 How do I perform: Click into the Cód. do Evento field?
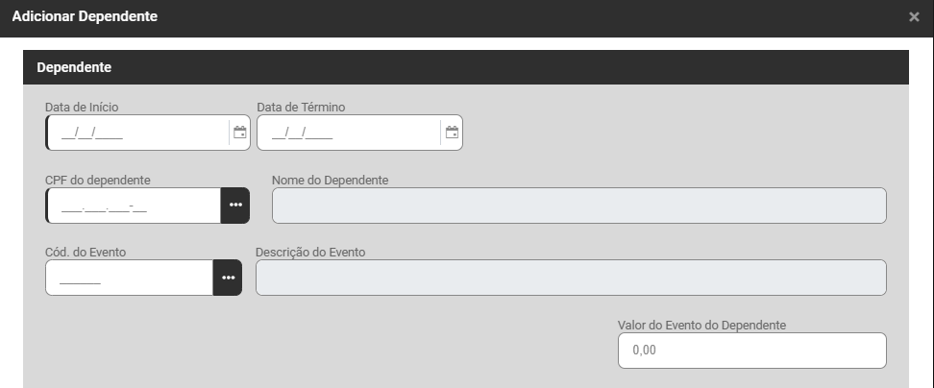click(x=129, y=278)
